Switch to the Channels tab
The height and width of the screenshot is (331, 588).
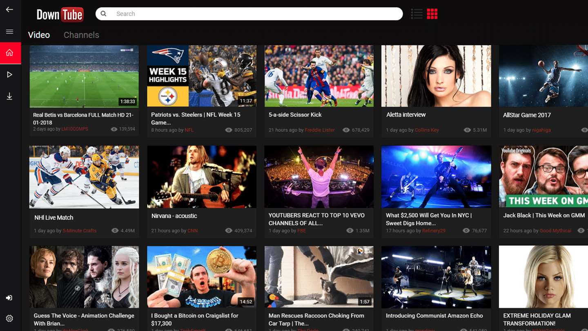[x=81, y=35]
